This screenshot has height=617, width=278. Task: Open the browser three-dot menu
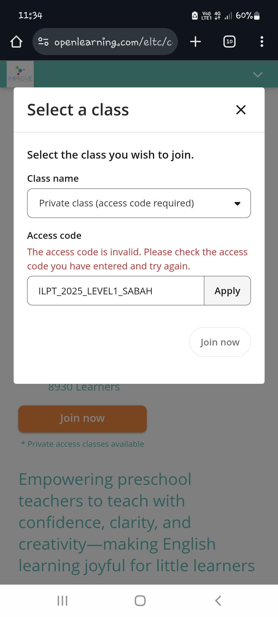pyautogui.click(x=262, y=42)
